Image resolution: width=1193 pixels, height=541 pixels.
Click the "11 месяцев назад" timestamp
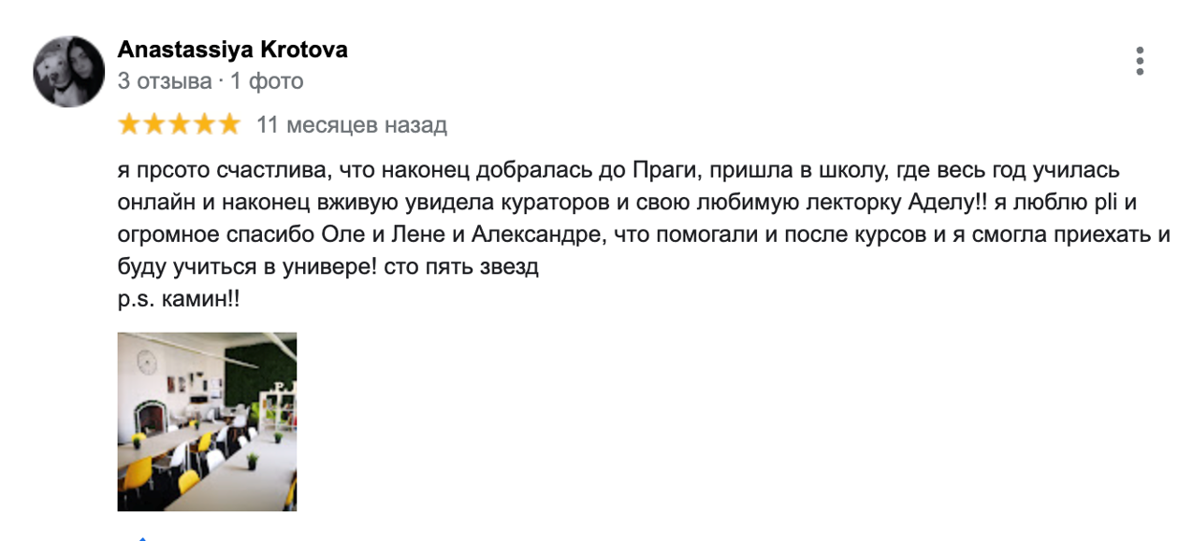[352, 125]
